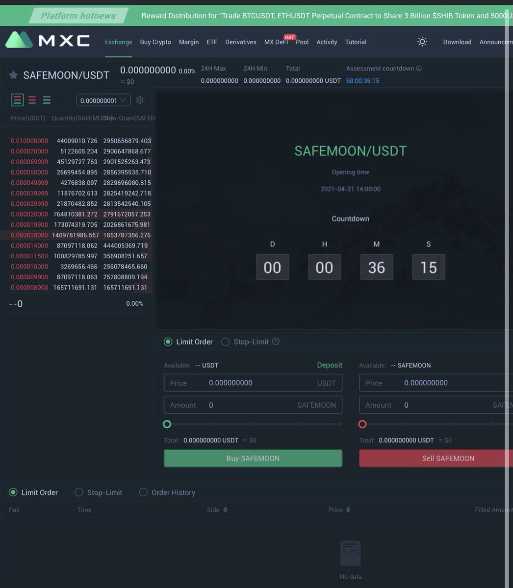Click the Pair column header

[14, 510]
